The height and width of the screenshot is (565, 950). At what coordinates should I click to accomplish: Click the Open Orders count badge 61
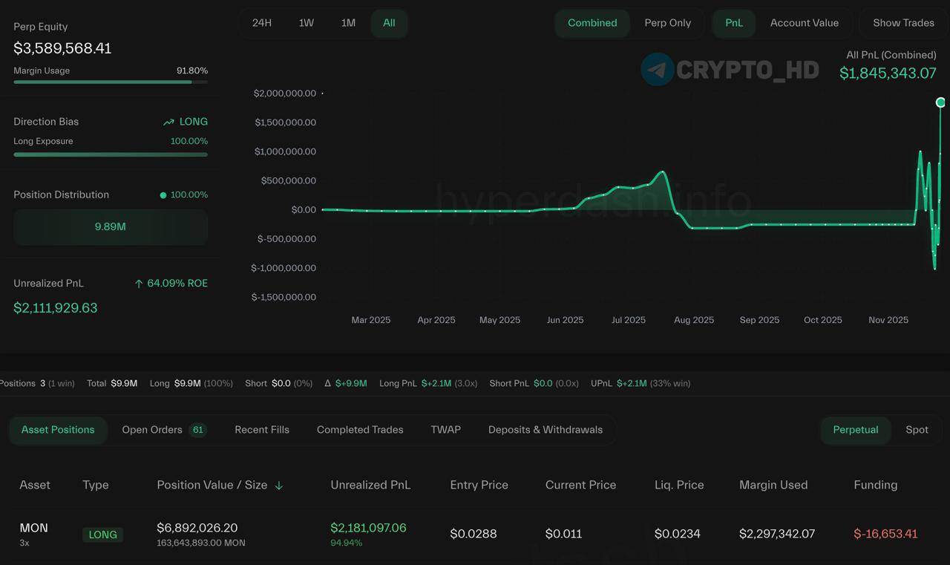pyautogui.click(x=197, y=430)
